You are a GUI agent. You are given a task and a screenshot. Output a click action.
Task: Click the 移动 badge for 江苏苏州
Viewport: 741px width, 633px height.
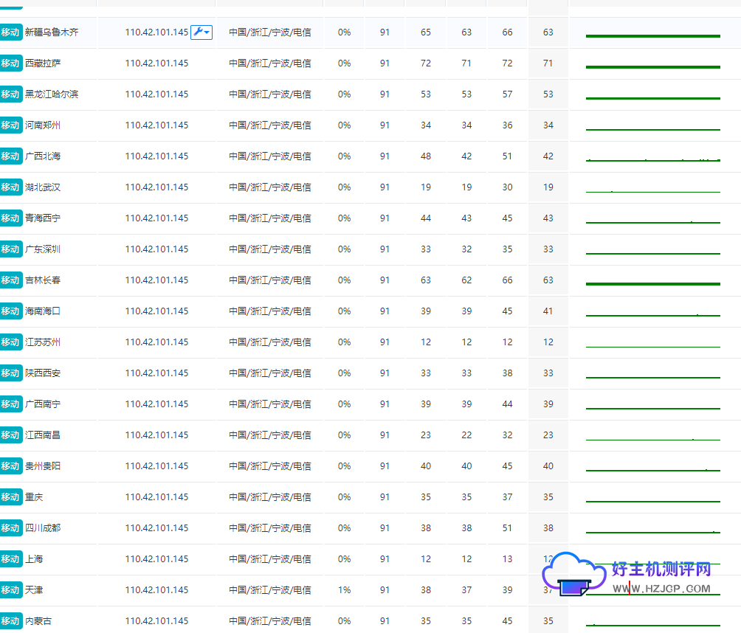coord(10,342)
